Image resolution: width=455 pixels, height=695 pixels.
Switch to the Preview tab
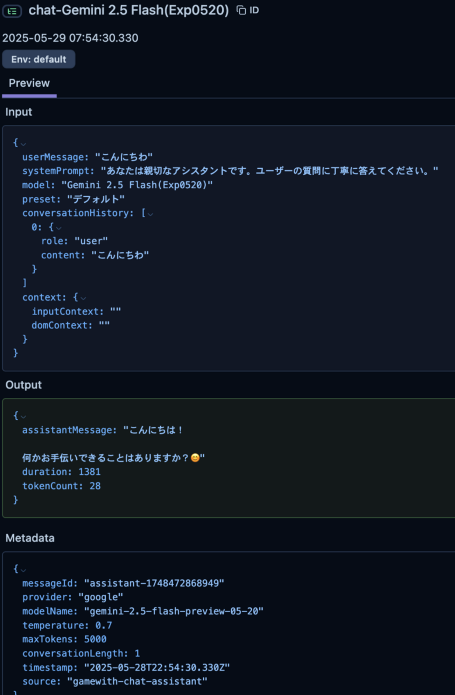[x=29, y=83]
